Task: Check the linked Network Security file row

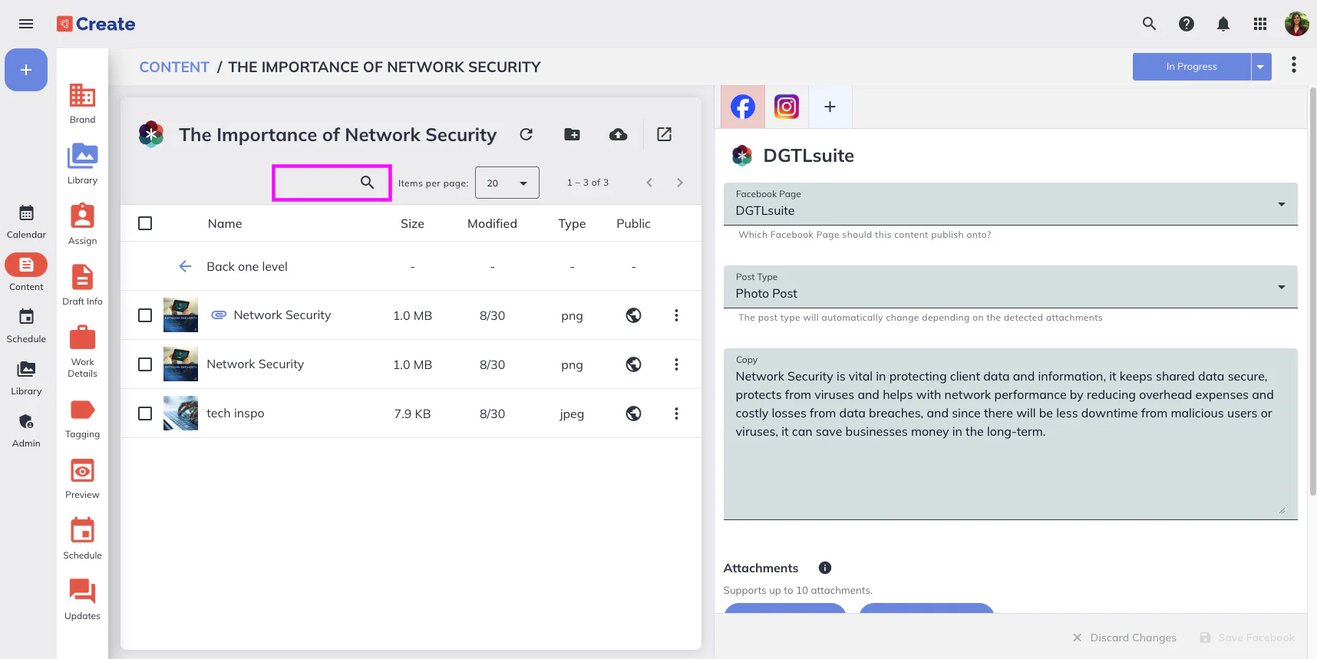Action: (x=145, y=315)
